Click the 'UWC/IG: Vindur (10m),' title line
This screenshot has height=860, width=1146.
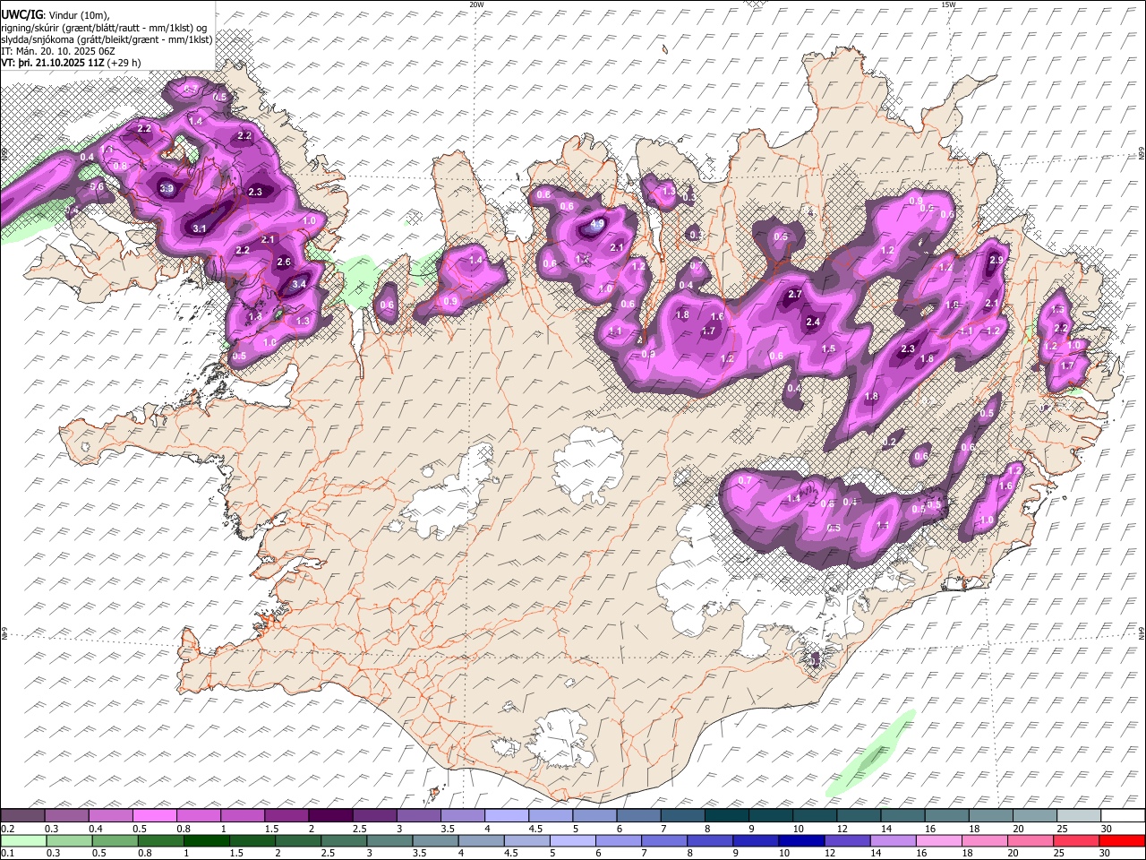[55, 14]
